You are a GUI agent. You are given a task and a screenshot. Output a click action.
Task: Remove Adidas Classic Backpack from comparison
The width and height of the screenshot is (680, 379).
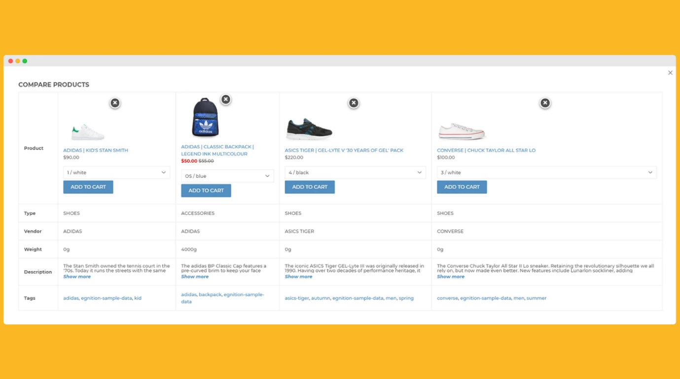(225, 100)
